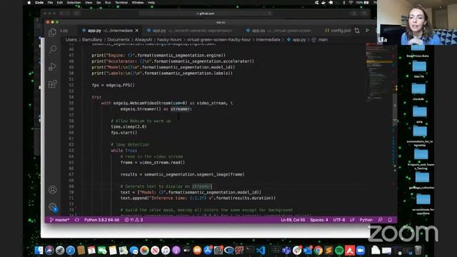Click the 'intermediate' breadcrumb segment

[268, 40]
